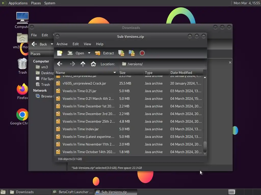Select Voxels In Time (Latest experime... file
This screenshot has height=195, width=261.
128,137
